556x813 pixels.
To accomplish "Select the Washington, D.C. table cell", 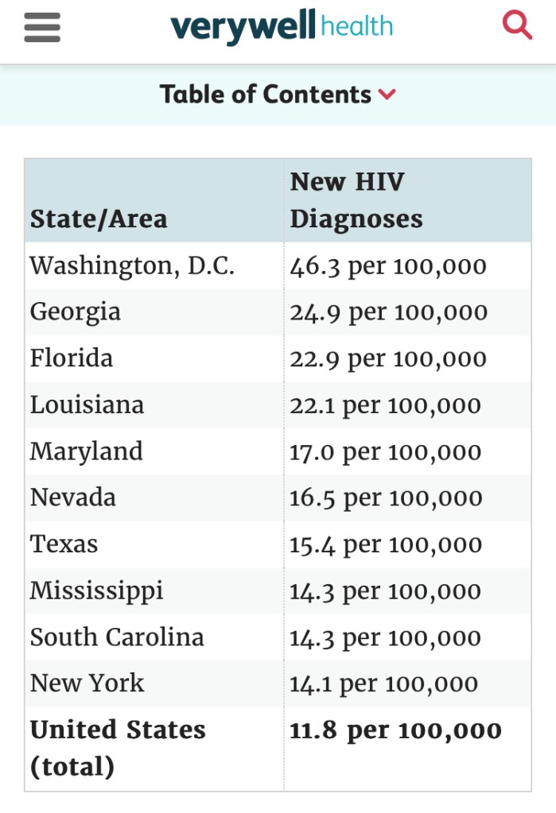I will click(x=132, y=265).
